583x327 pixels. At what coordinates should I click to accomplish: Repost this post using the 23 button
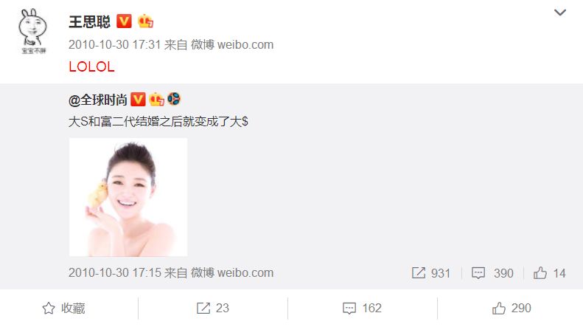click(x=213, y=308)
